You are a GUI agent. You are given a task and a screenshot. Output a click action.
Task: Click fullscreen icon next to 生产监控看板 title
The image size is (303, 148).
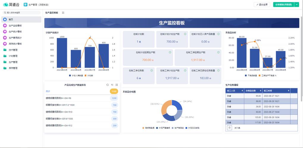(x=63, y=13)
